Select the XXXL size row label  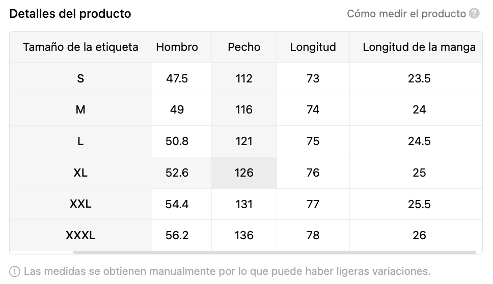(x=80, y=235)
